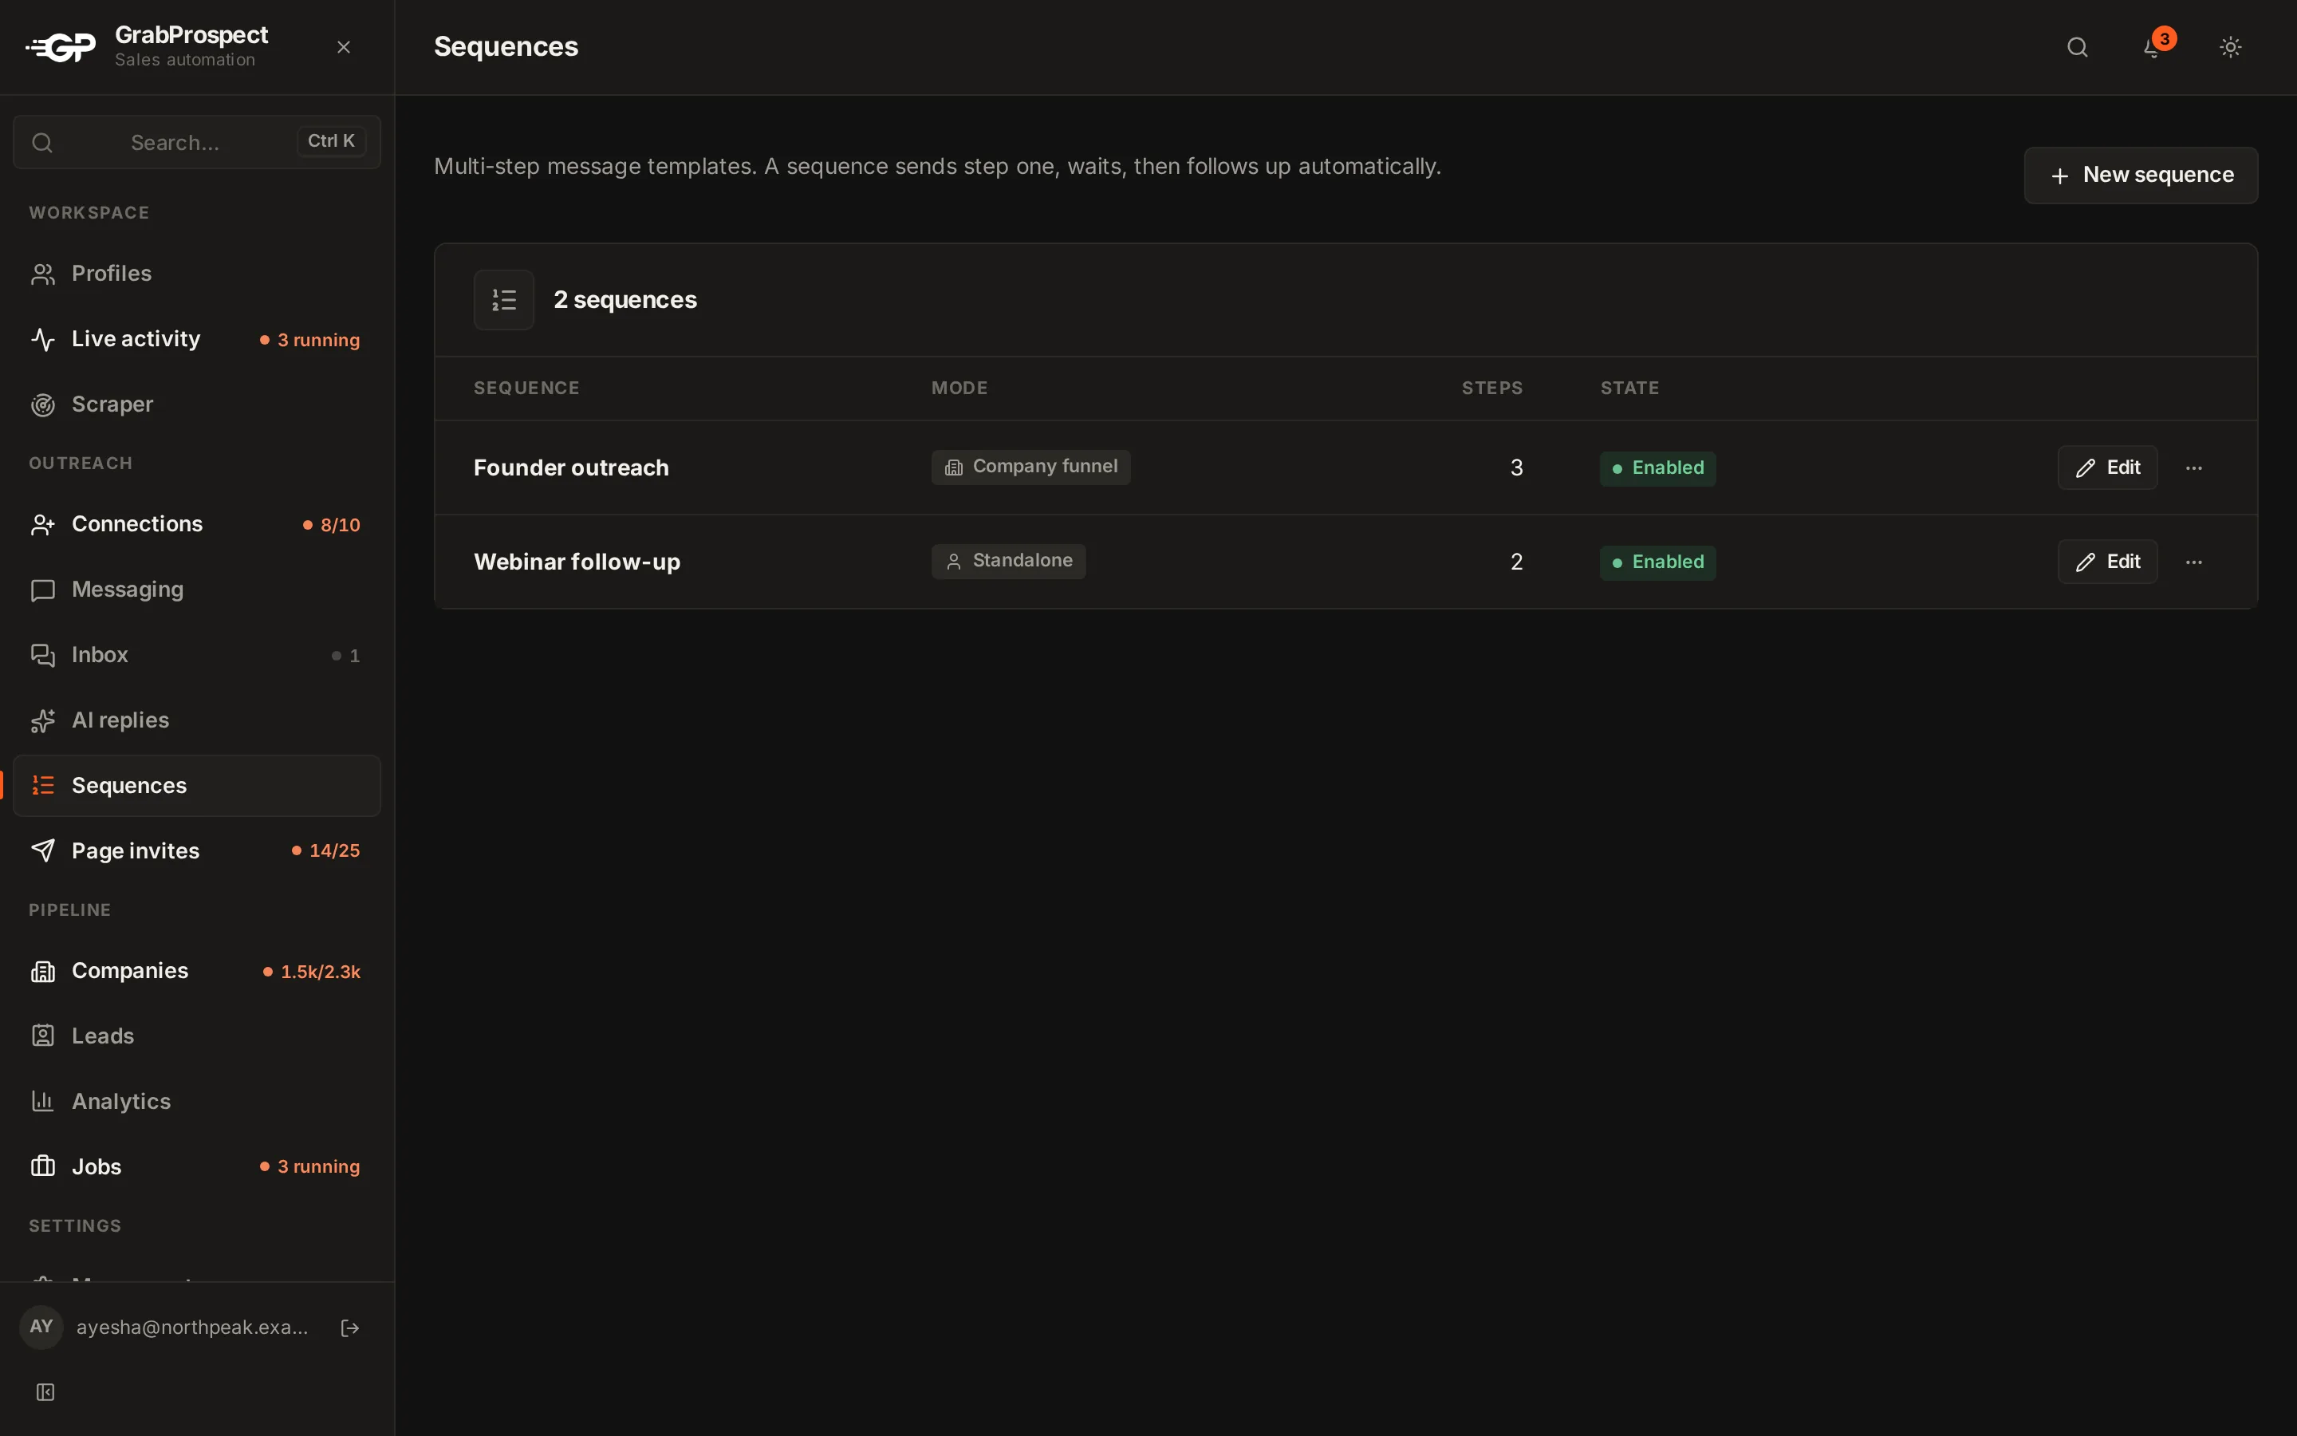This screenshot has width=2297, height=1436.
Task: Open Webinar follow-up sequence name
Action: [x=577, y=562]
